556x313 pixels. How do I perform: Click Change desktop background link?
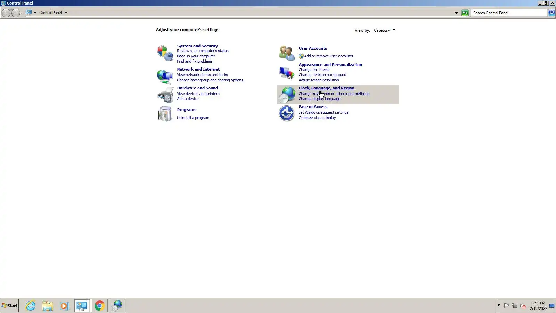click(322, 75)
